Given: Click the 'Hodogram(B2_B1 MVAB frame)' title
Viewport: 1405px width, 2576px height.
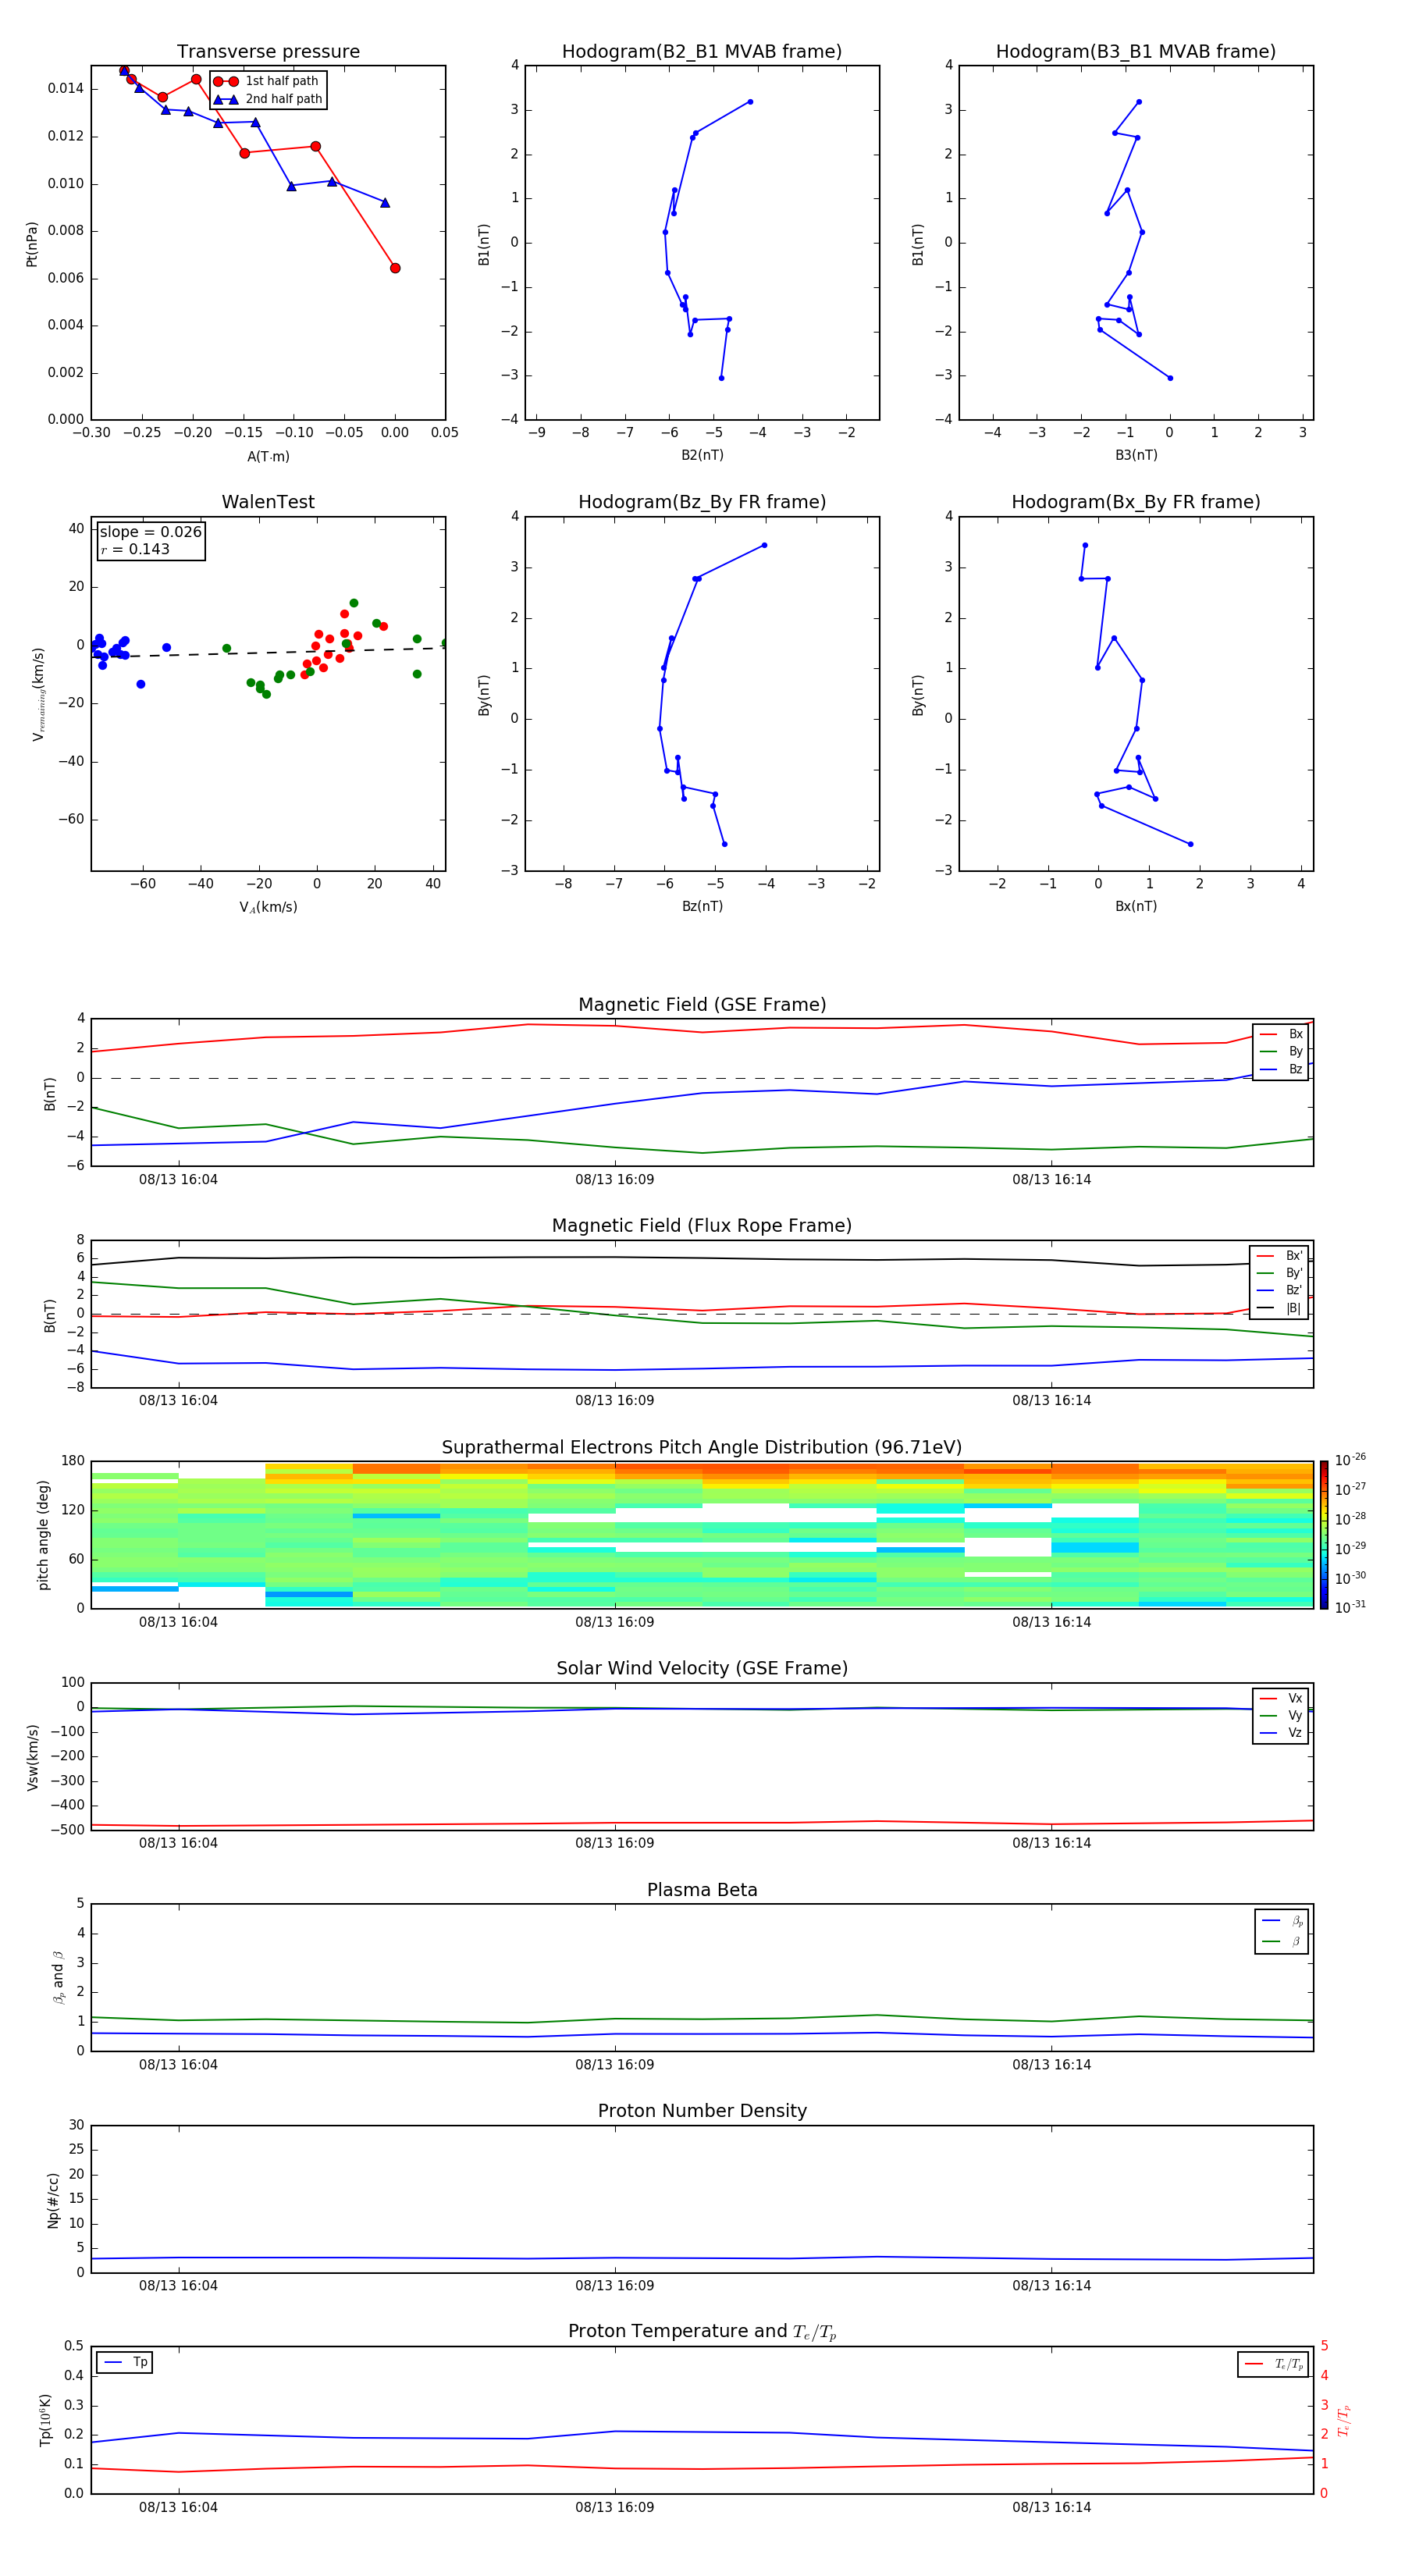Looking at the screenshot, I should pyautogui.click(x=702, y=52).
